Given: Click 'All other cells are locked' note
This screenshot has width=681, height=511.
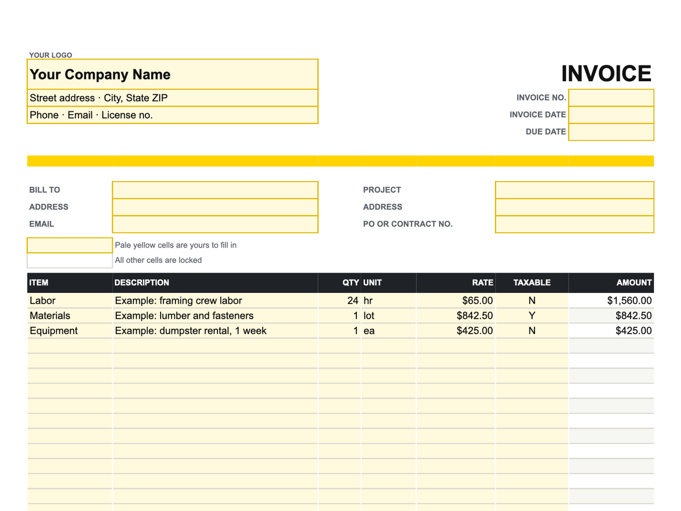Looking at the screenshot, I should (158, 260).
